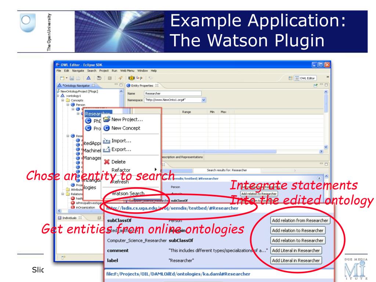Select the inOrganization relation
Image resolution: width=376 pixels, height=282 pixels.
coord(85,207)
